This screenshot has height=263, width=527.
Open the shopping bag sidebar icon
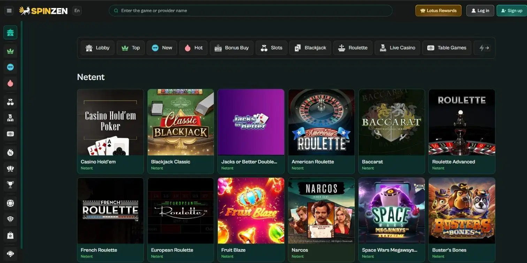point(10,235)
